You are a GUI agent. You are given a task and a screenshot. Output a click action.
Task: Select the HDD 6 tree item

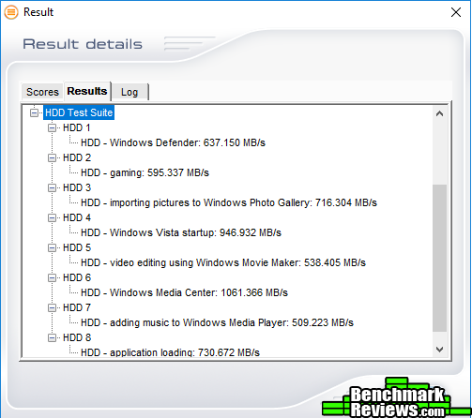point(77,277)
